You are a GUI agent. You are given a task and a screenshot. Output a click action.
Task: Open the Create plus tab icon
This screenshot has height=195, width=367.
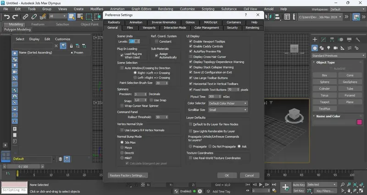click(x=315, y=39)
